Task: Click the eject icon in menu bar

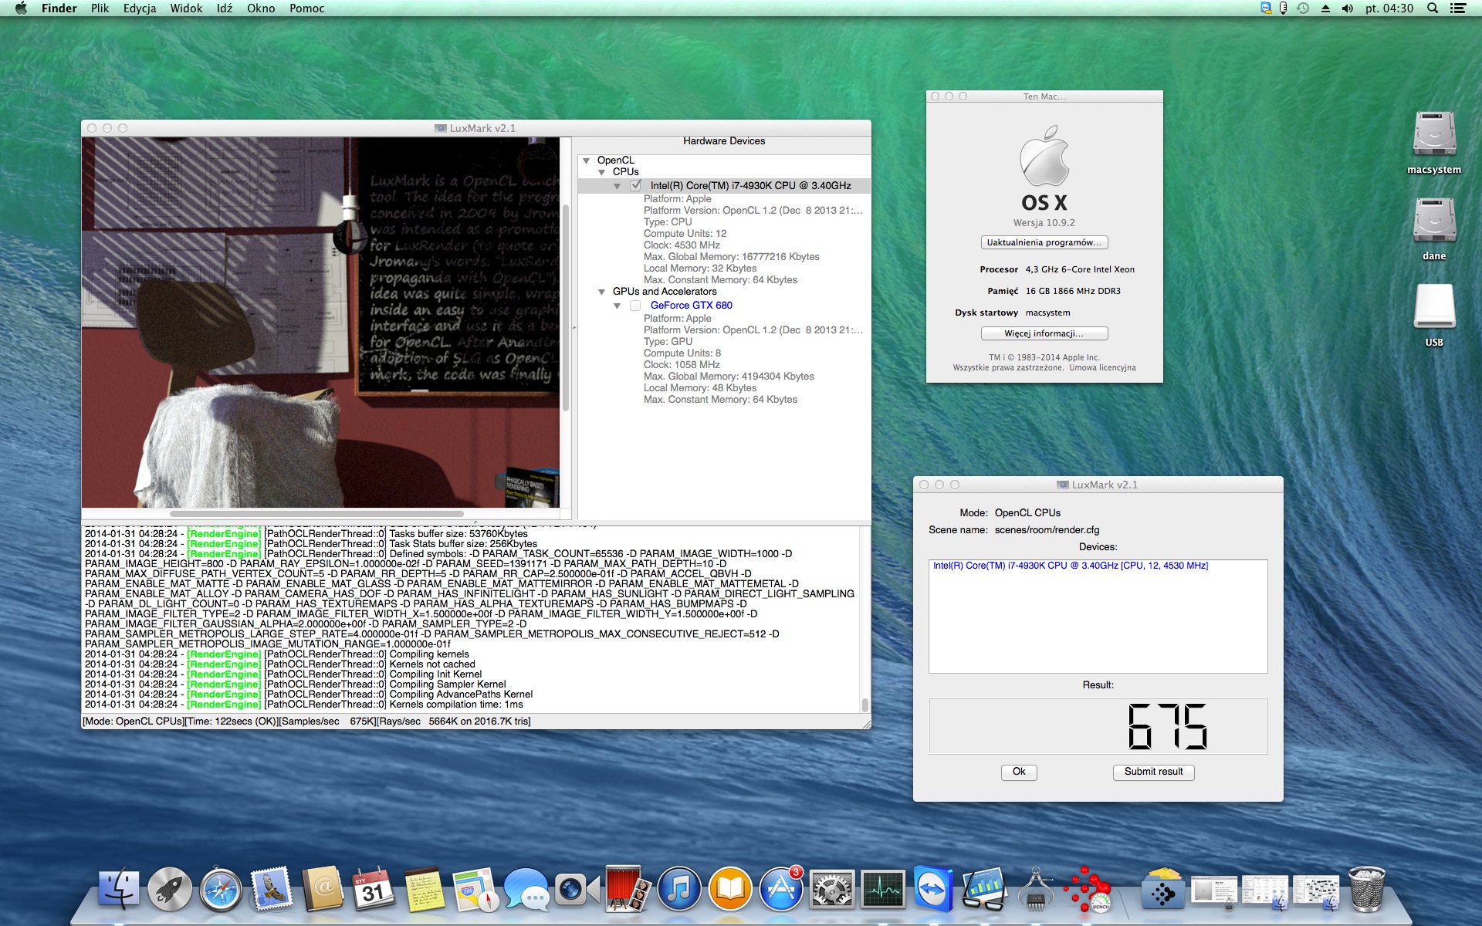Action: [1325, 8]
